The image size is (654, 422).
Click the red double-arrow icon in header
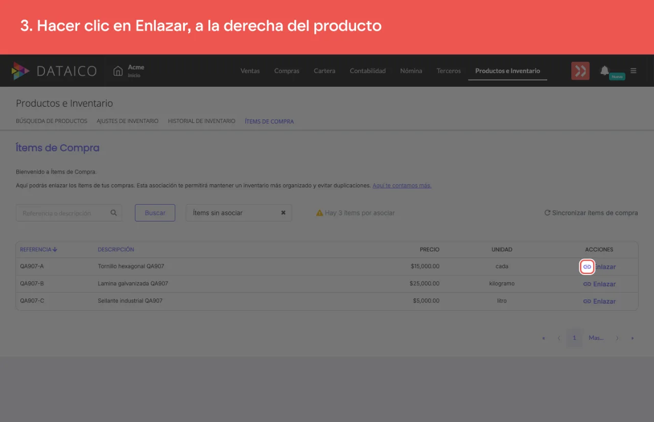pos(580,71)
